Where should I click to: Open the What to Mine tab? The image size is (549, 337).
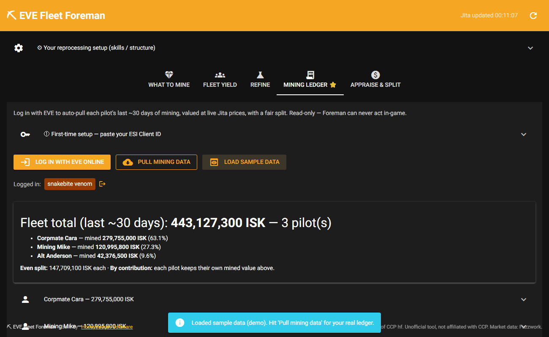169,80
